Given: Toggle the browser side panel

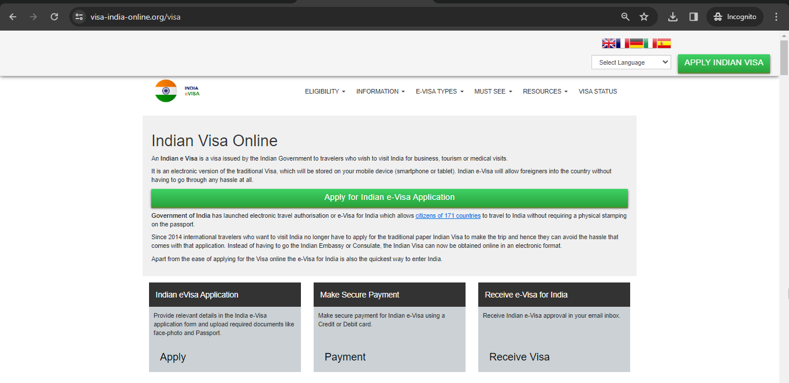Looking at the screenshot, I should tap(694, 17).
